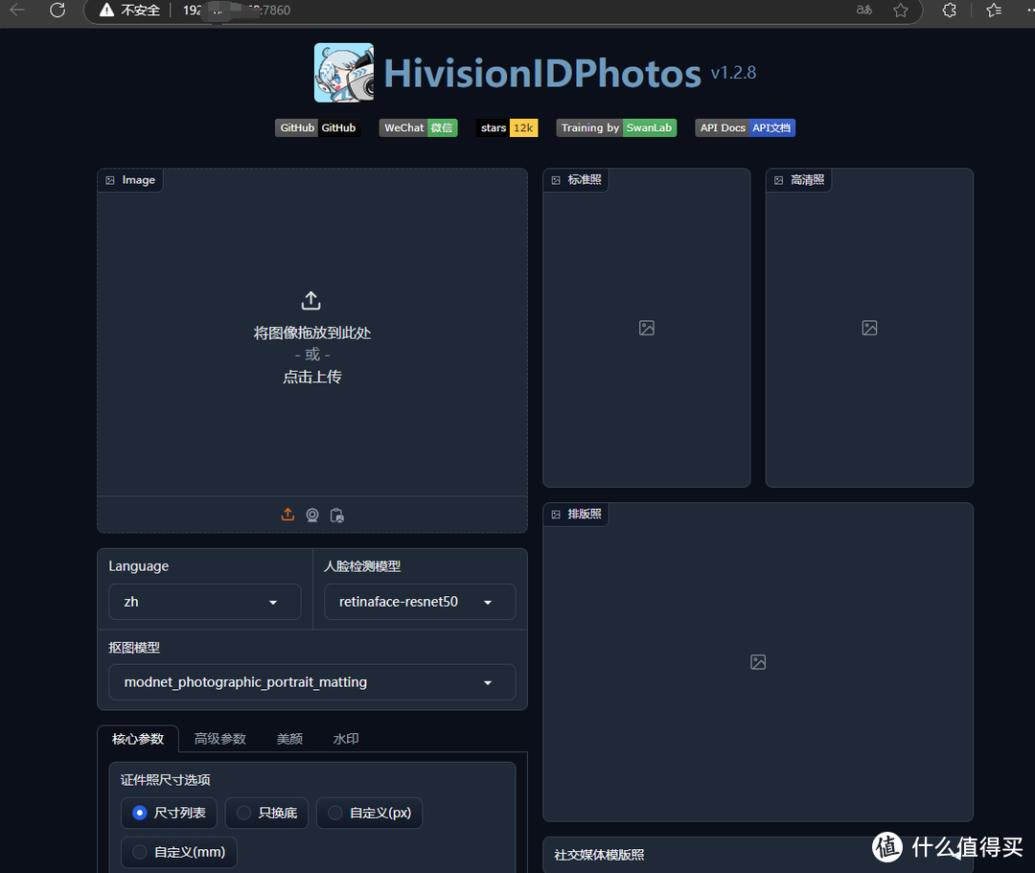
Task: Open the API文档 link
Action: [771, 127]
